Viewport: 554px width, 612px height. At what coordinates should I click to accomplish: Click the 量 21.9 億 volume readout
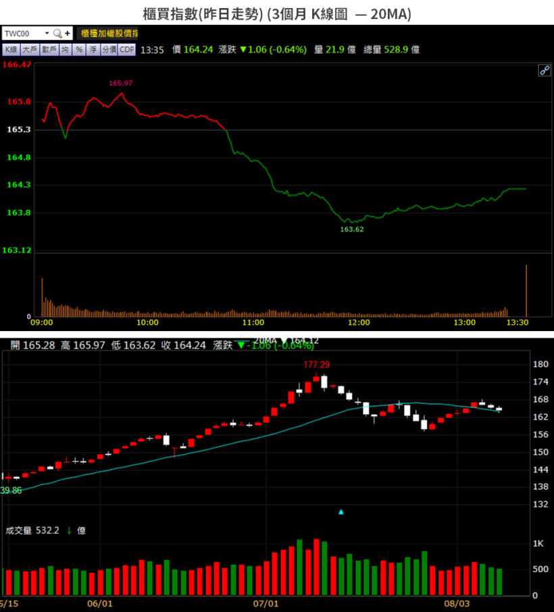(x=335, y=49)
